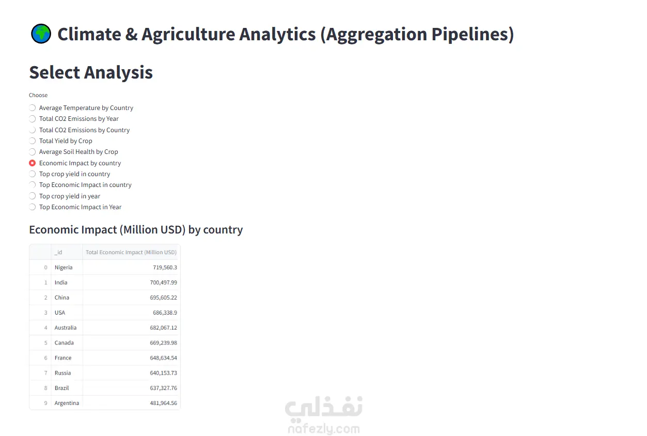Pick the Total Yield by Crop option
Screen dimensions: 647x436
[33, 141]
